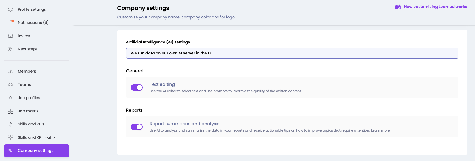Click the book icon beside How customising works

pos(398,7)
